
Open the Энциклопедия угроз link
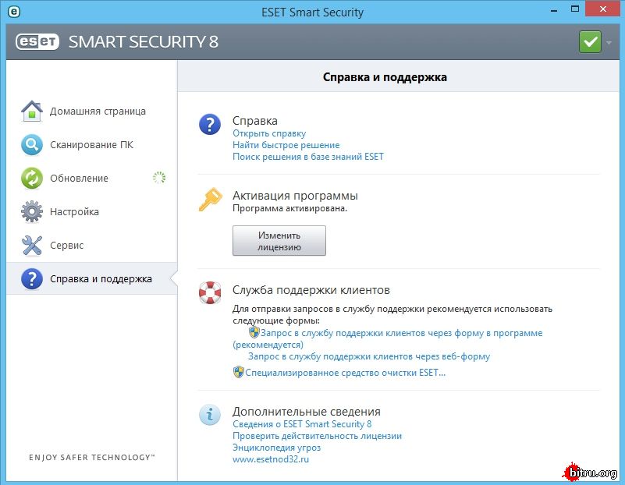click(277, 448)
